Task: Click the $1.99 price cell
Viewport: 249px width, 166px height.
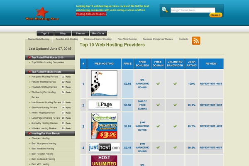Action: [x=127, y=127]
